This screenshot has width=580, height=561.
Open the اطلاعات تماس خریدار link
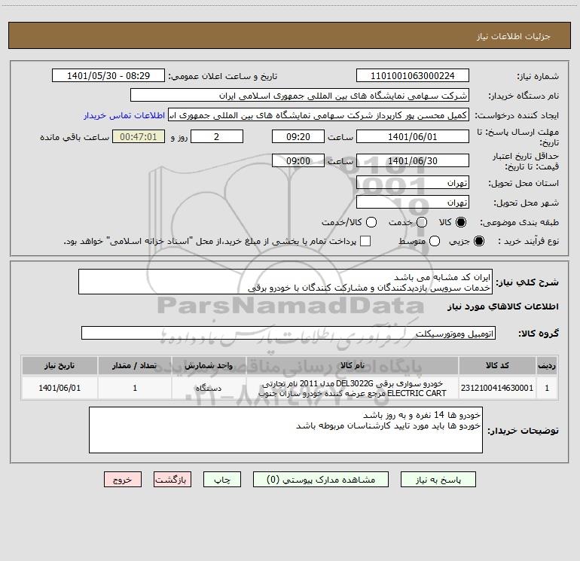(x=124, y=115)
